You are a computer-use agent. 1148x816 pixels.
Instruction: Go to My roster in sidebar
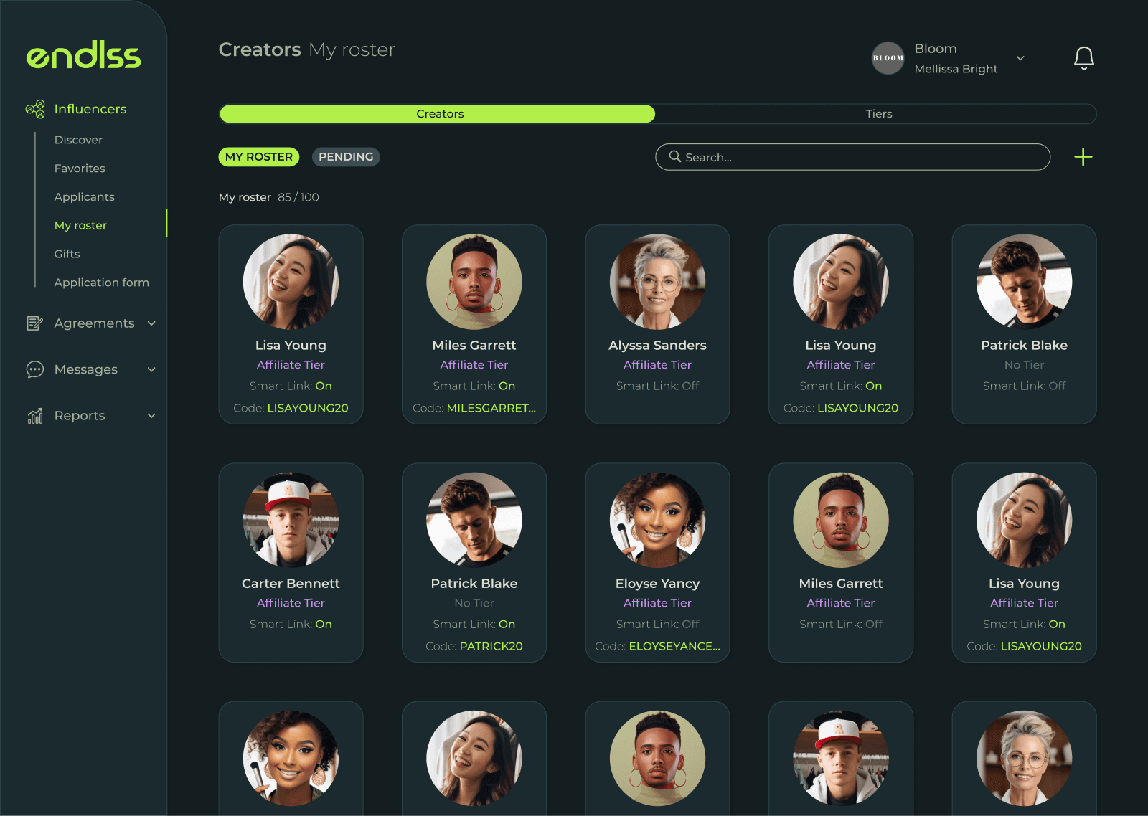(x=80, y=225)
